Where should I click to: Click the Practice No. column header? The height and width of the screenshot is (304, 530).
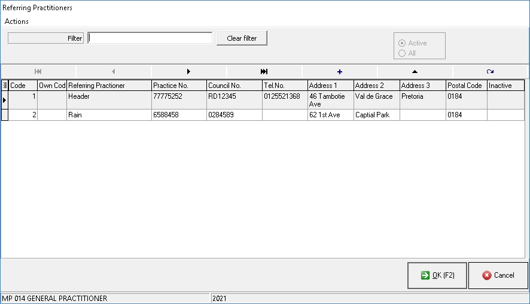click(x=178, y=86)
